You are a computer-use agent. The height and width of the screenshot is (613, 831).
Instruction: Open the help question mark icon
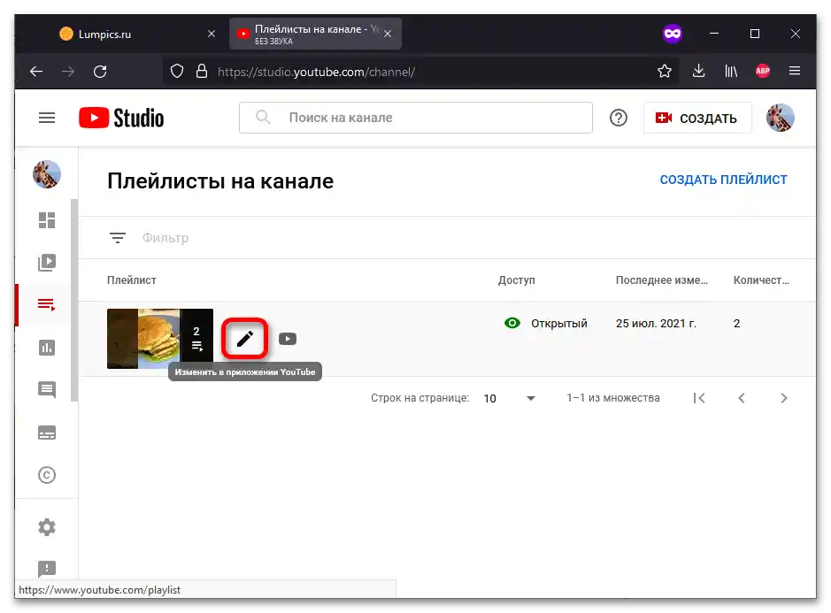coord(618,118)
